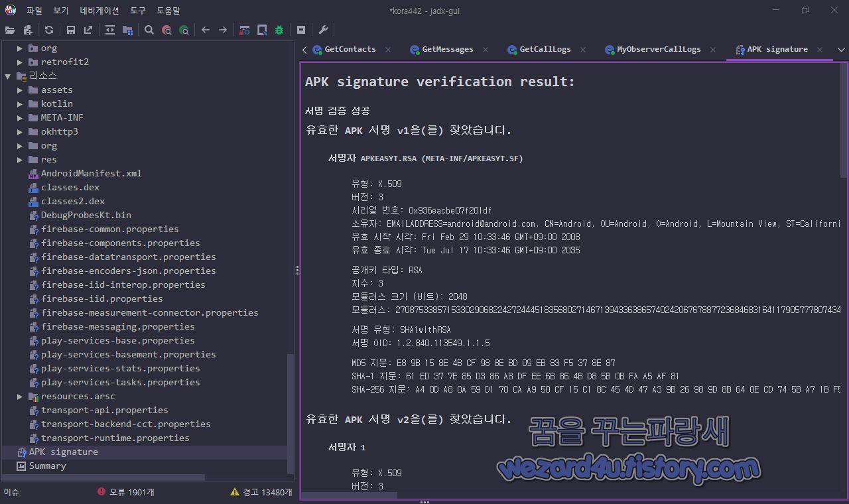The width and height of the screenshot is (849, 504).
Task: Expand the okhttp3 resource folder
Action: (20, 131)
